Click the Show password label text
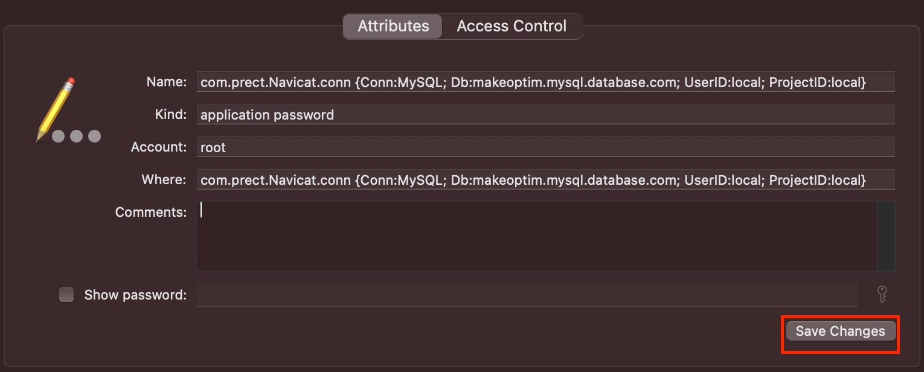924x372 pixels. tap(135, 295)
